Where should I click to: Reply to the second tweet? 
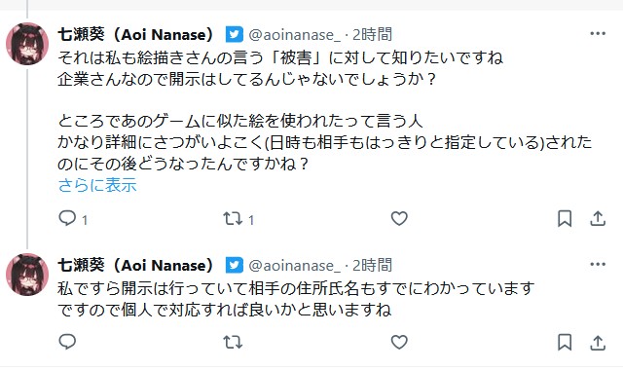point(67,342)
